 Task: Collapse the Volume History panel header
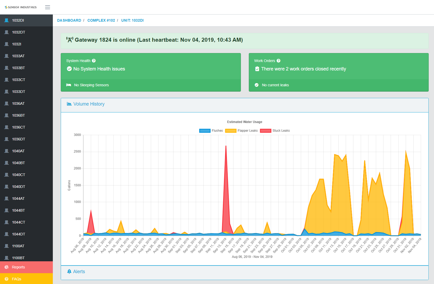[x=245, y=105]
